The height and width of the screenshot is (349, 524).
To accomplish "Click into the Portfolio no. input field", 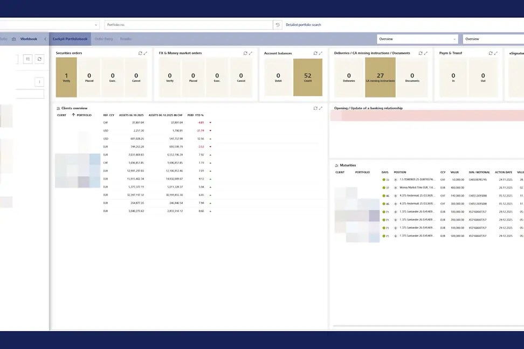I will pos(189,25).
